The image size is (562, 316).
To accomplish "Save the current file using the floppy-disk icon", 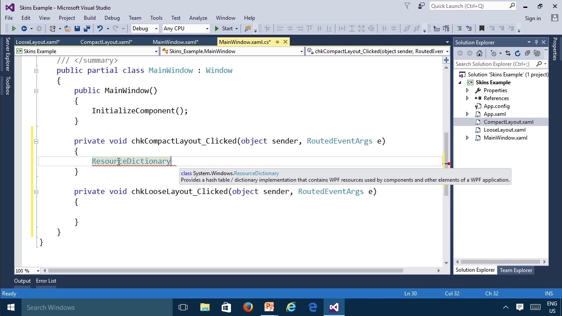I will (x=77, y=29).
